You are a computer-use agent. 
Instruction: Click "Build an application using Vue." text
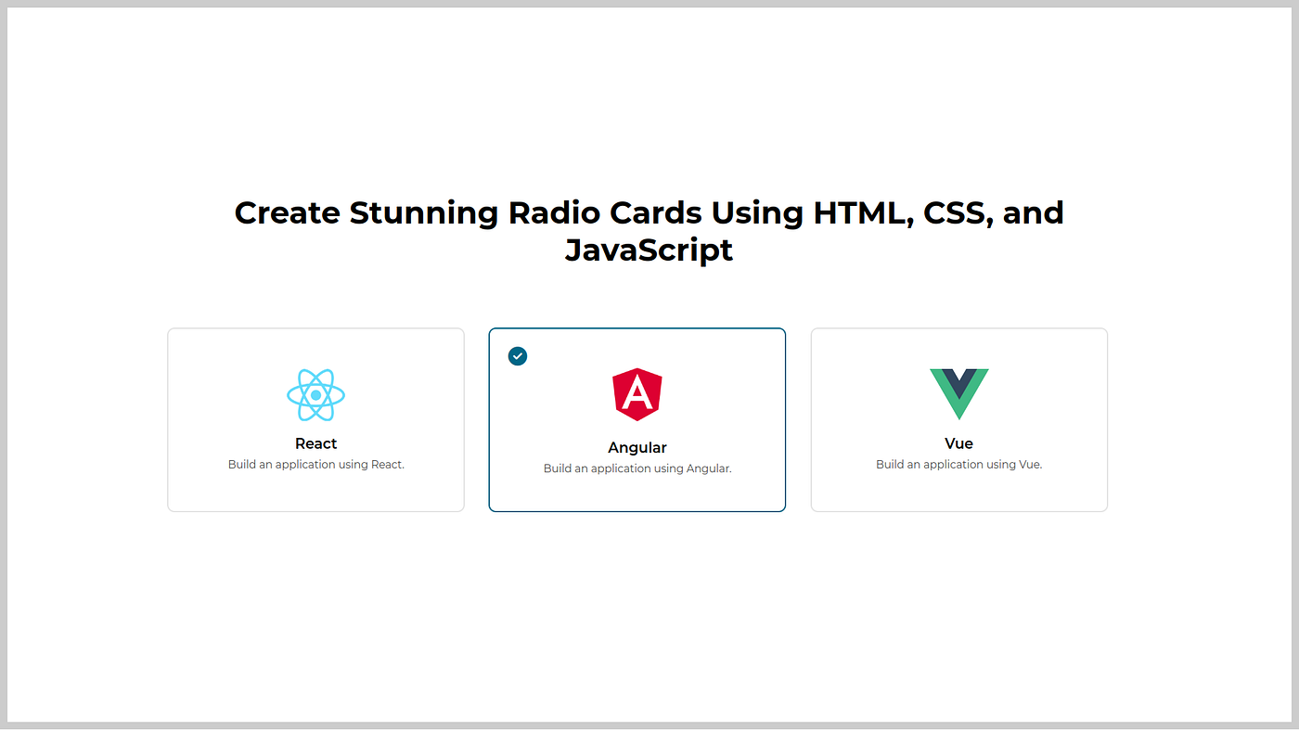click(959, 465)
